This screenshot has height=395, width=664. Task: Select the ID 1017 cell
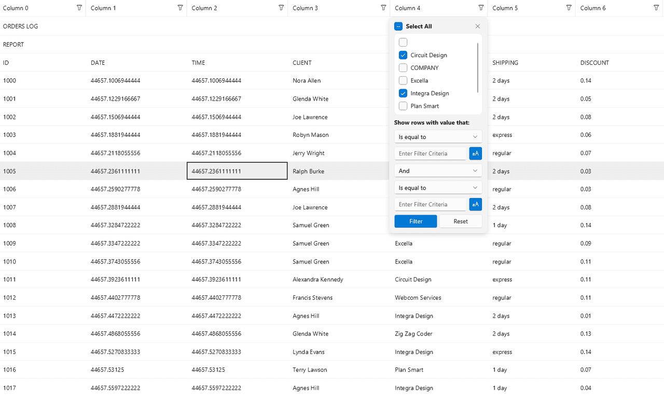click(x=43, y=388)
